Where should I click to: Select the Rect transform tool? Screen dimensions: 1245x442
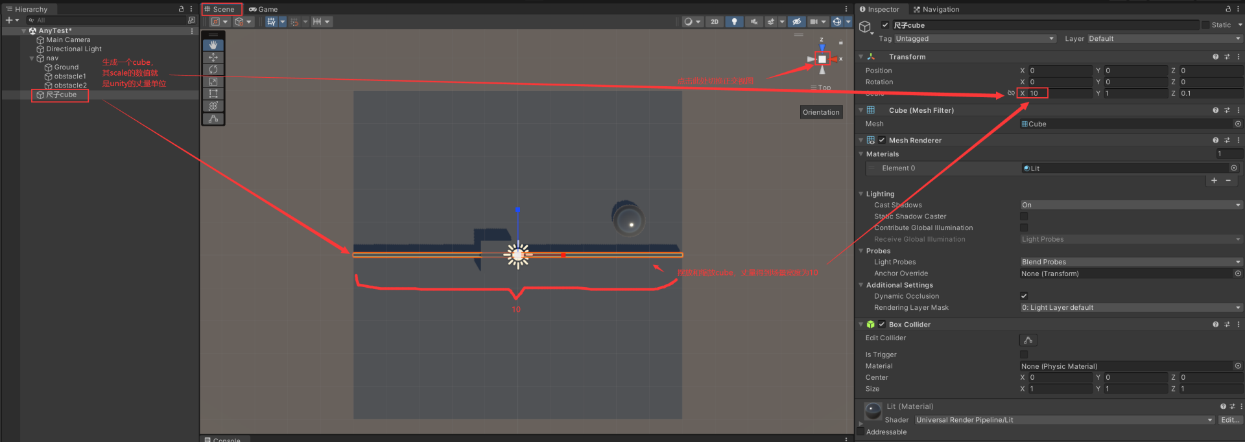pyautogui.click(x=213, y=94)
